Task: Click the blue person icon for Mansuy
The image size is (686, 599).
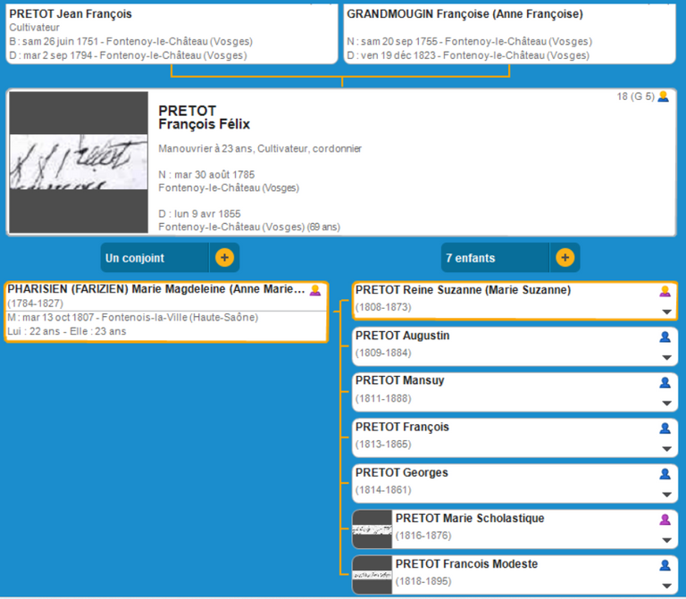Action: (x=665, y=382)
